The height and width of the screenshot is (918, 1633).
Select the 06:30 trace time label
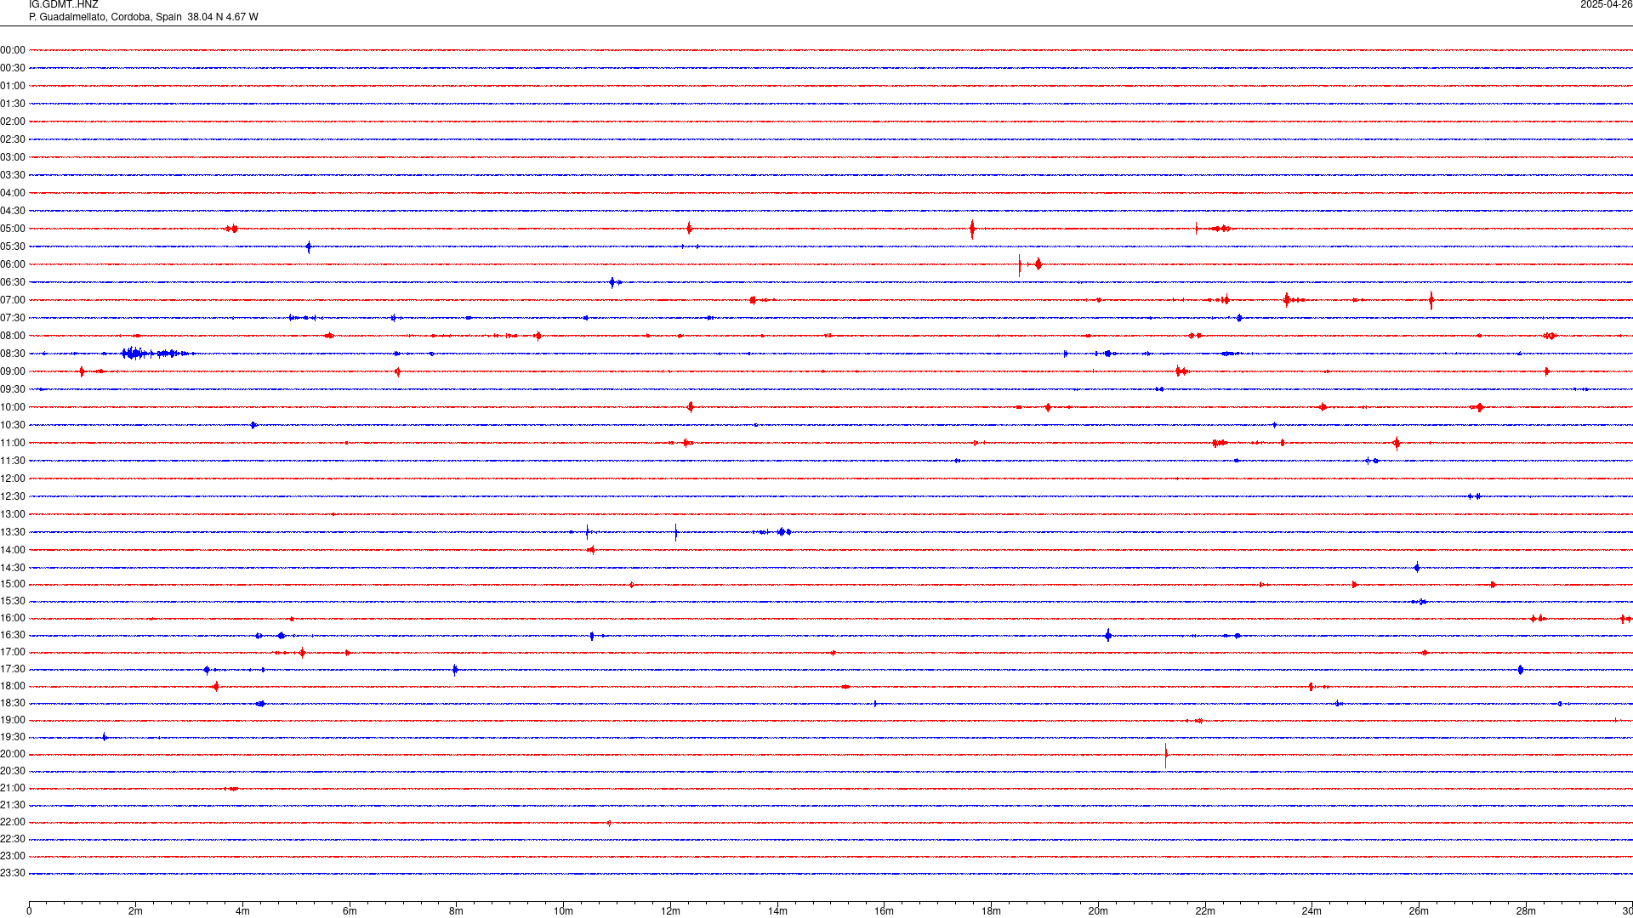[13, 282]
